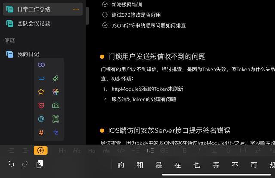Open the 我的日记 notebook

43,54
